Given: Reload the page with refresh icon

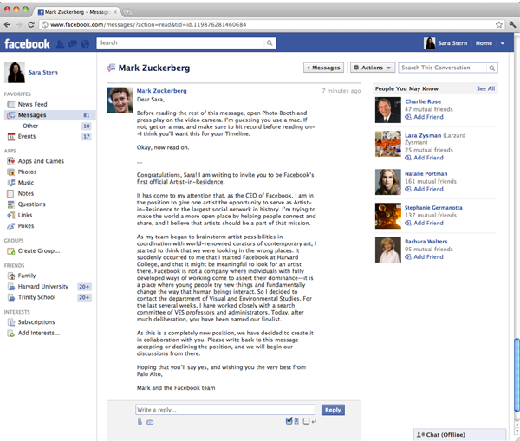Looking at the screenshot, I should click(31, 24).
